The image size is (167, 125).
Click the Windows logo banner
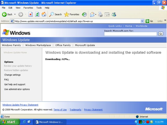tap(16, 33)
